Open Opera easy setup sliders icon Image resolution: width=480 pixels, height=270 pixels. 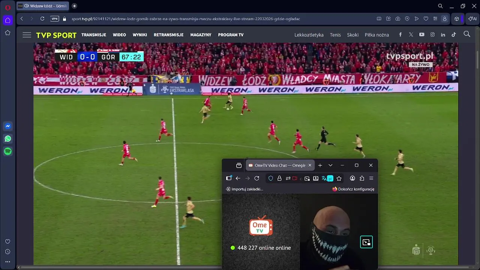(435, 19)
